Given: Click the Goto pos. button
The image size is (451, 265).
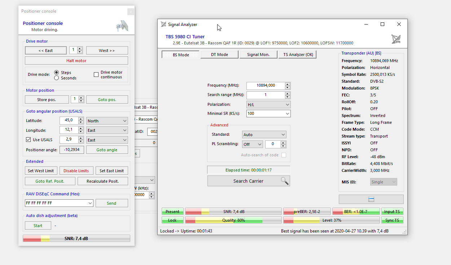Looking at the screenshot, I should (107, 100).
